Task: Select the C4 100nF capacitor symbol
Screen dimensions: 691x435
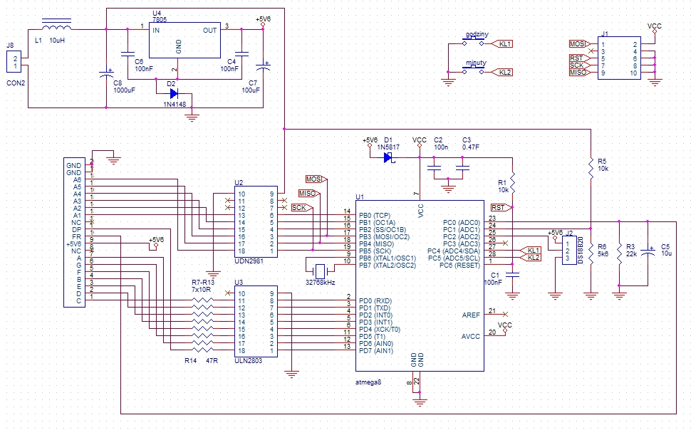Action: pos(241,55)
